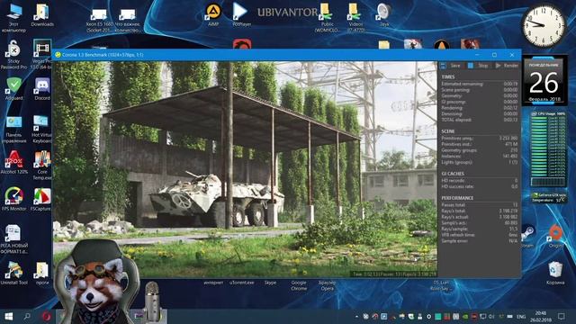Click the taskbar search magnifier

pos(27,316)
